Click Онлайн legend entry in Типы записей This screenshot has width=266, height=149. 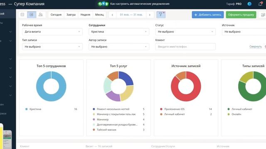(x=236, y=114)
